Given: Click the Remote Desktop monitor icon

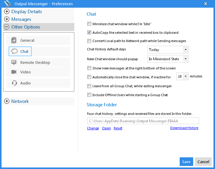Looking at the screenshot, I should pyautogui.click(x=14, y=62).
